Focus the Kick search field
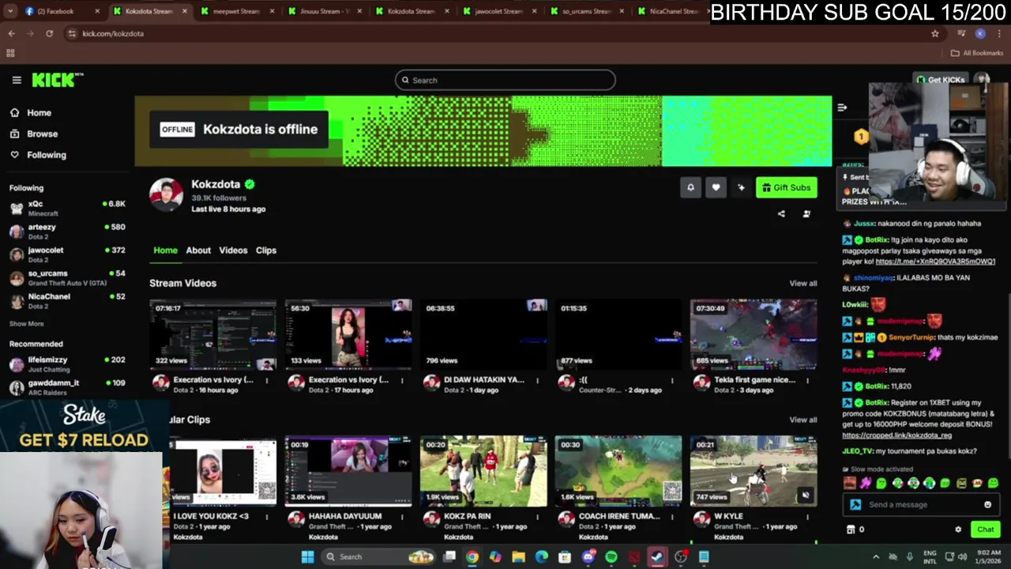 pos(505,80)
